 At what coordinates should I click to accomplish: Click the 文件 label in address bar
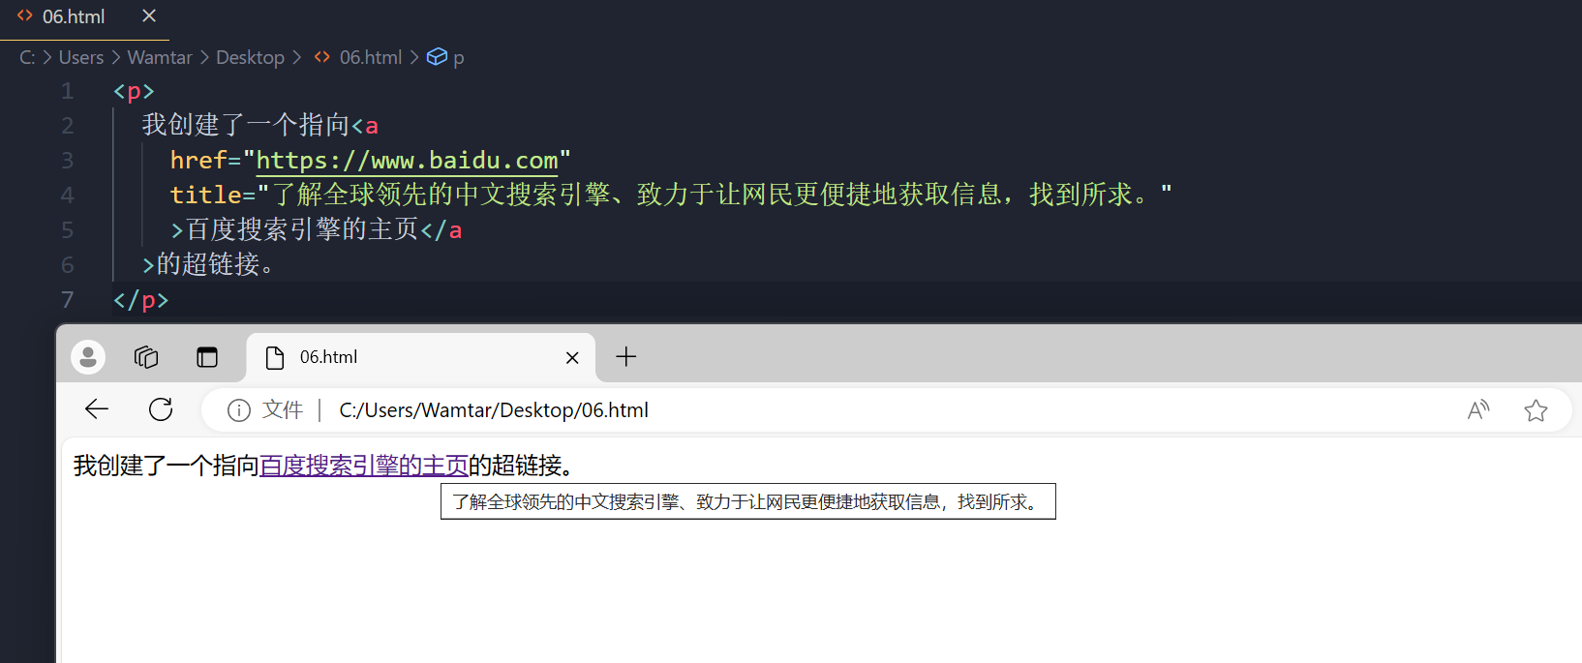283,410
